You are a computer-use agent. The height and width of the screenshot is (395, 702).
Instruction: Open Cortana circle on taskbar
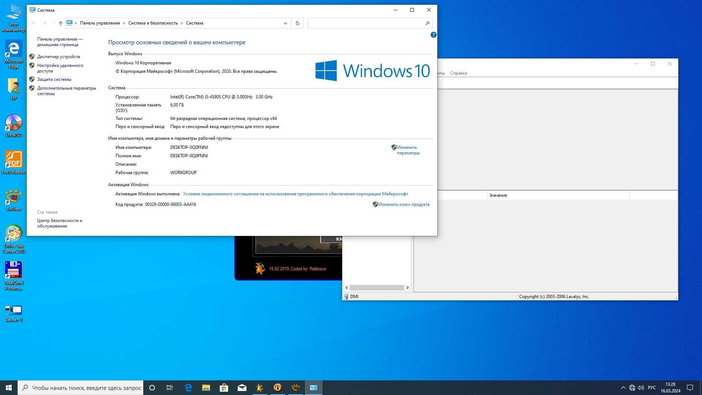(x=152, y=388)
